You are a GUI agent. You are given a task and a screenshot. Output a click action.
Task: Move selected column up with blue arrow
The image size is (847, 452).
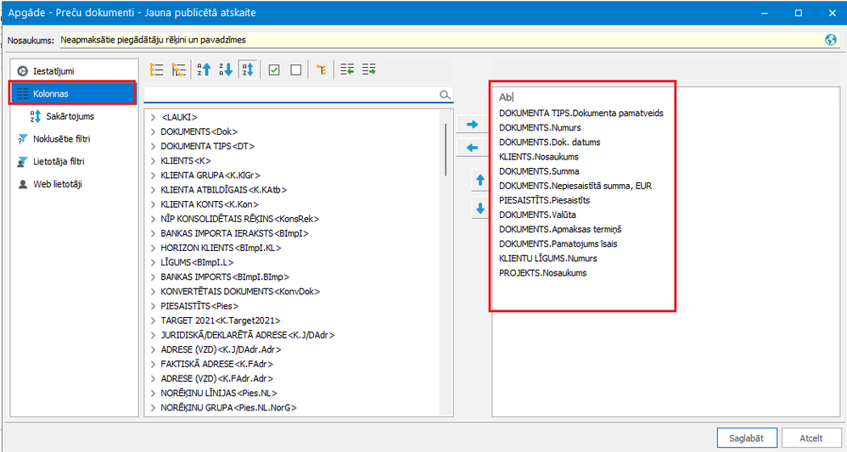pos(480,181)
